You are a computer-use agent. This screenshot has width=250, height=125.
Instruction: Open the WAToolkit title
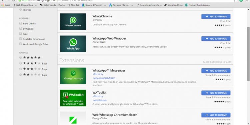coord(99,93)
